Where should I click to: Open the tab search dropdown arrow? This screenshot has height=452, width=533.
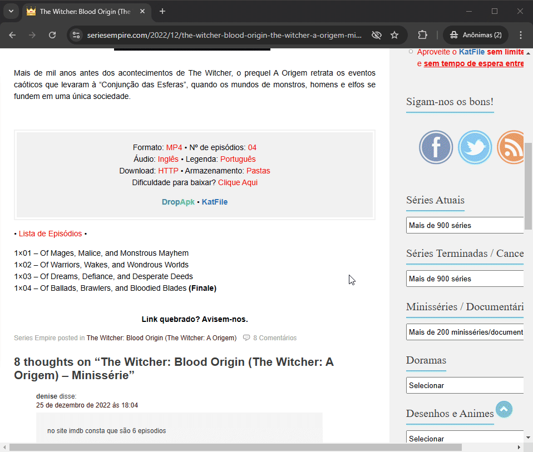[x=11, y=11]
